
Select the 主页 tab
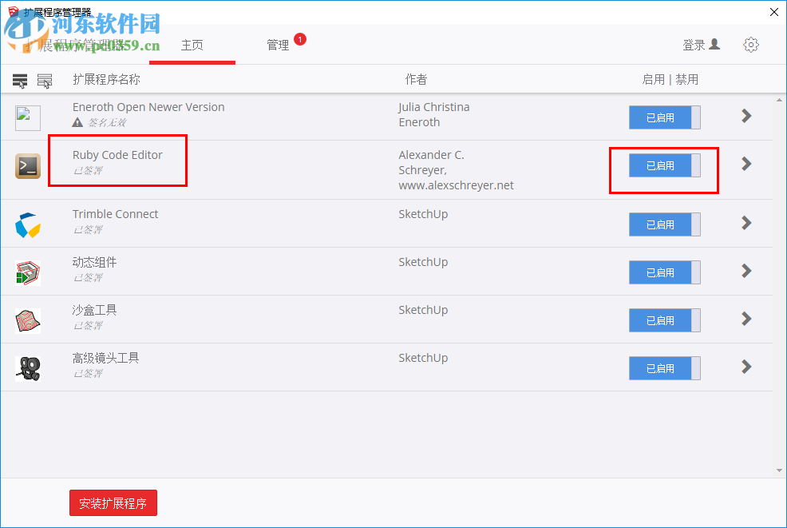click(192, 46)
